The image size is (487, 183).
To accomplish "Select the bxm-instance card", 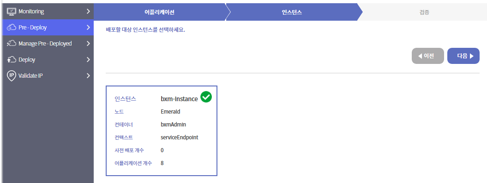I will click(162, 131).
